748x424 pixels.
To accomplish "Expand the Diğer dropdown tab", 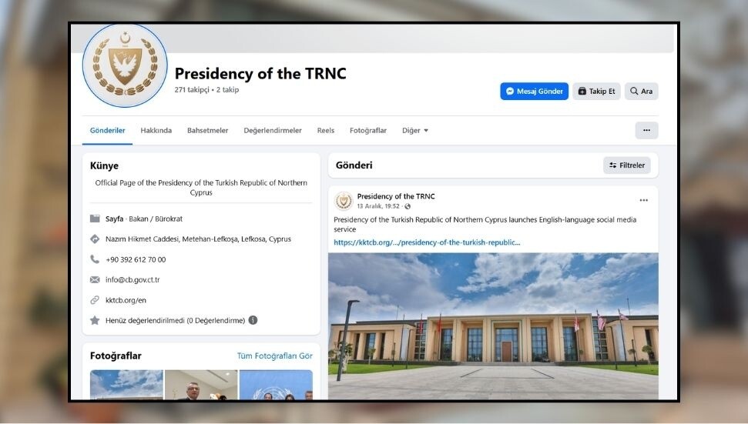I will pos(415,131).
